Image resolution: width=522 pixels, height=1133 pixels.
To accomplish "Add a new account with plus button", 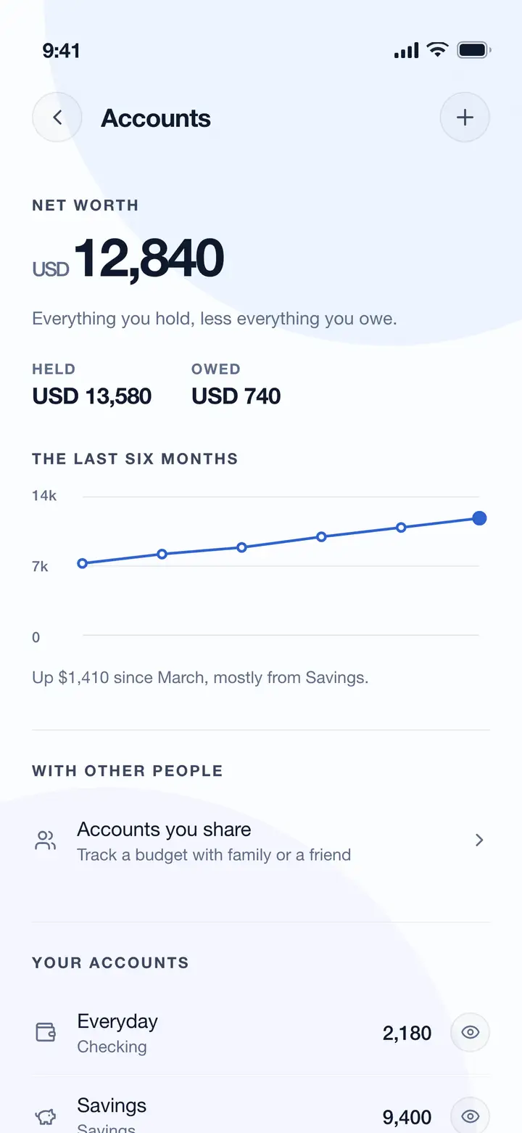I will (x=465, y=117).
